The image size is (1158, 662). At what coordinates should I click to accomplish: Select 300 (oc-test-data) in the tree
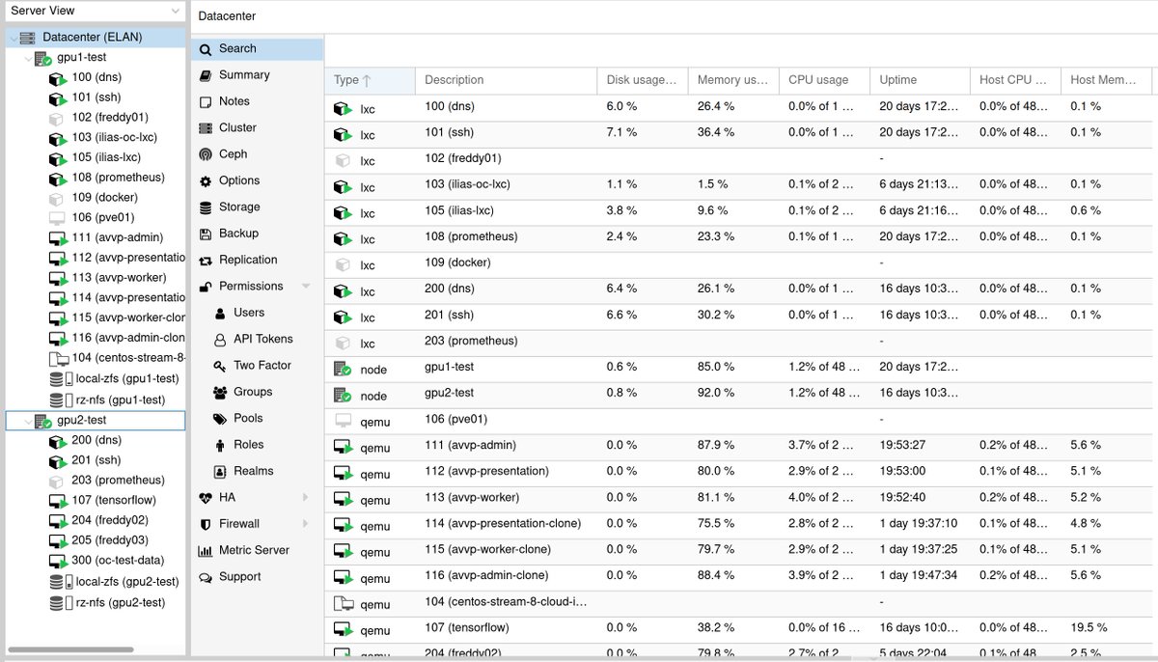coord(118,561)
